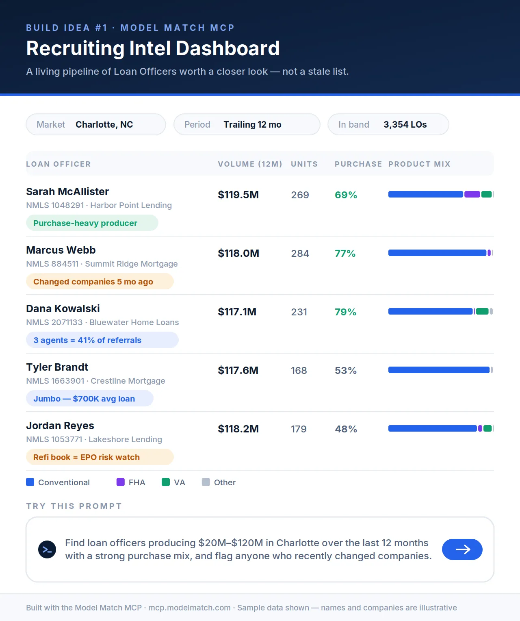Image resolution: width=520 pixels, height=621 pixels.
Task: Click the 284 units value
Action: pos(300,253)
